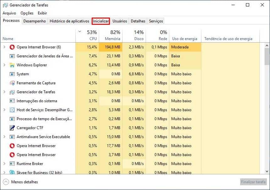Sort by the Disco column header

pyautogui.click(x=134, y=36)
